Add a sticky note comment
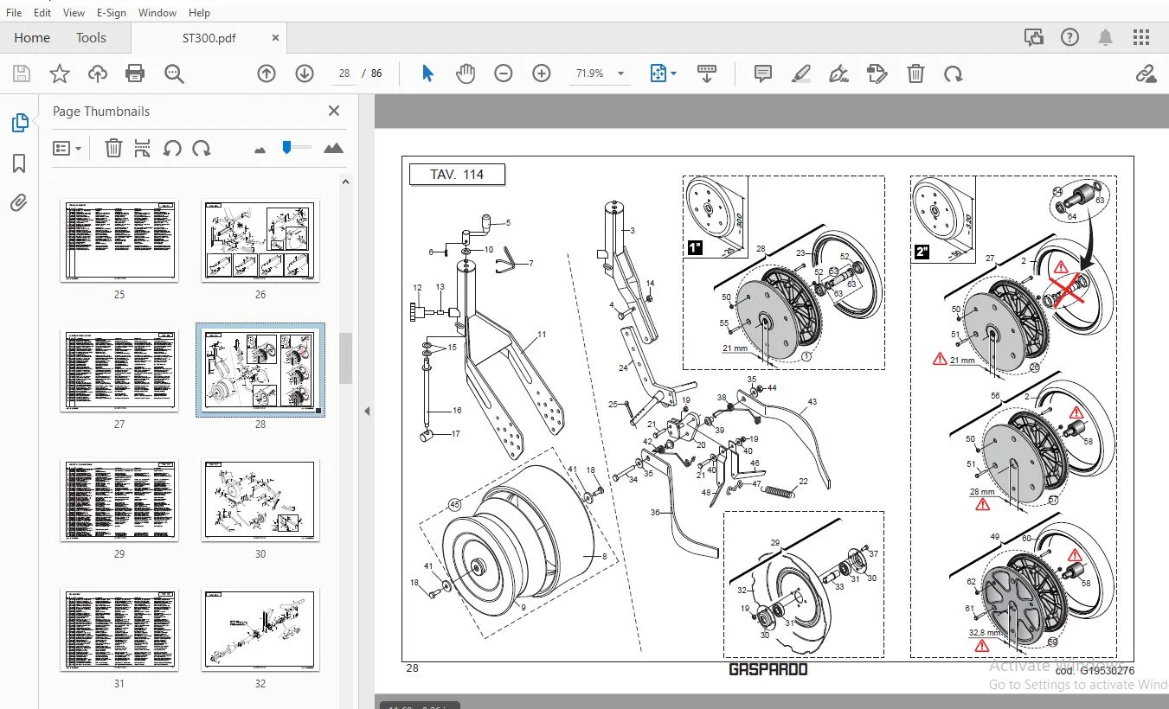Screen dimensions: 1169x709 763,73
